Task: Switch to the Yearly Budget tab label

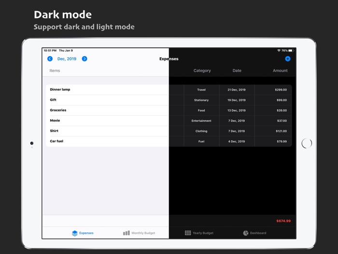Action: pos(203,233)
